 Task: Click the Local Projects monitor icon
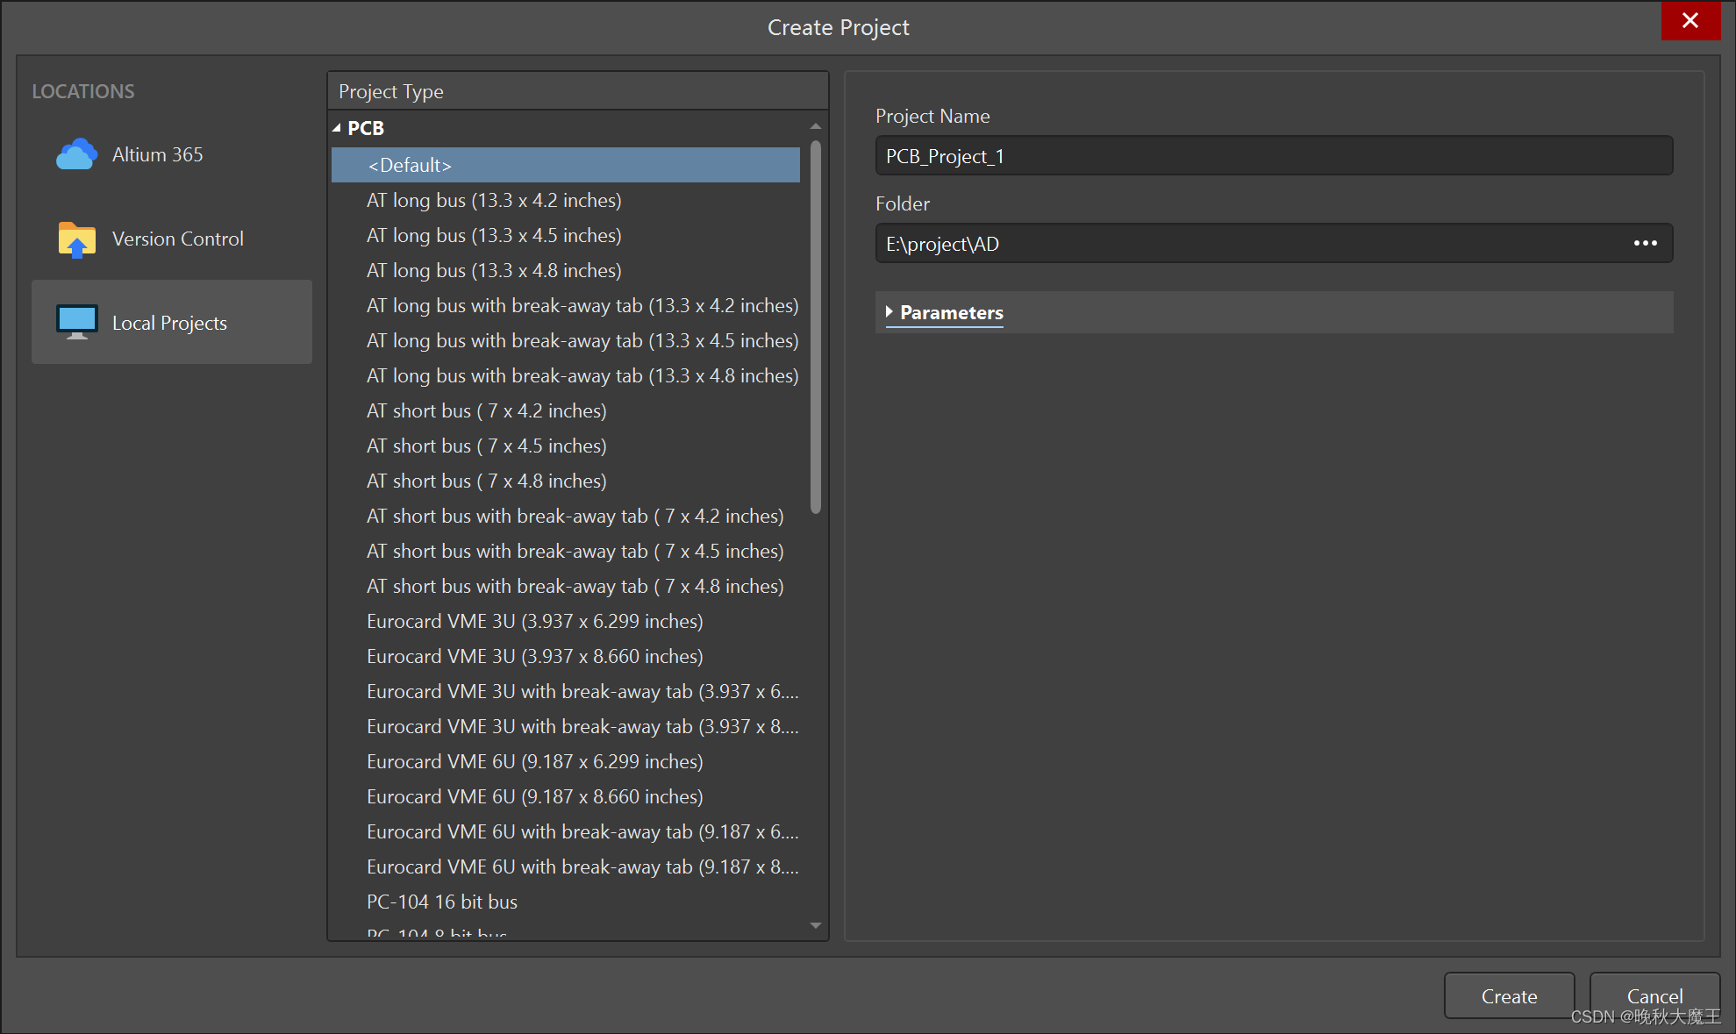[76, 323]
